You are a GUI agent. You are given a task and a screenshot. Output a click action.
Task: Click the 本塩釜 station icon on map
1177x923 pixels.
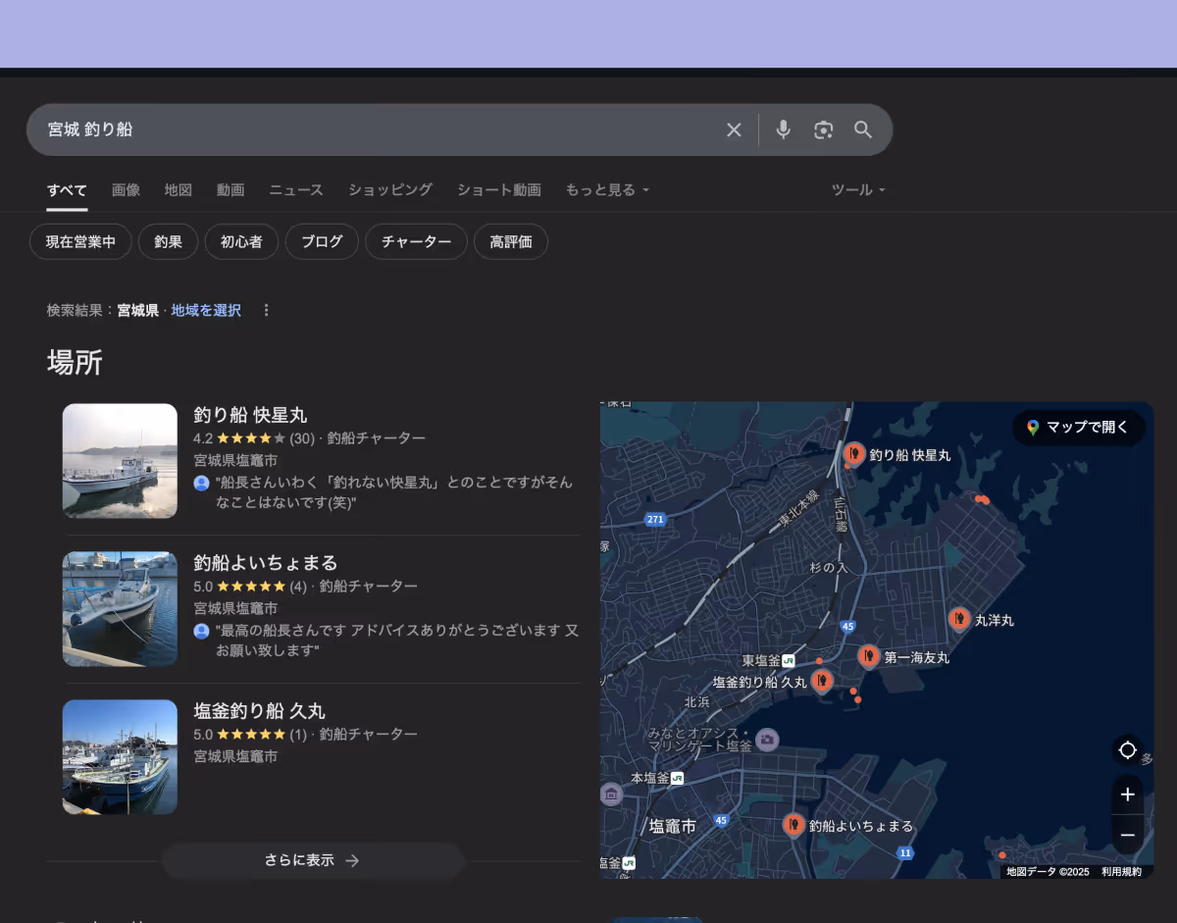pos(676,778)
